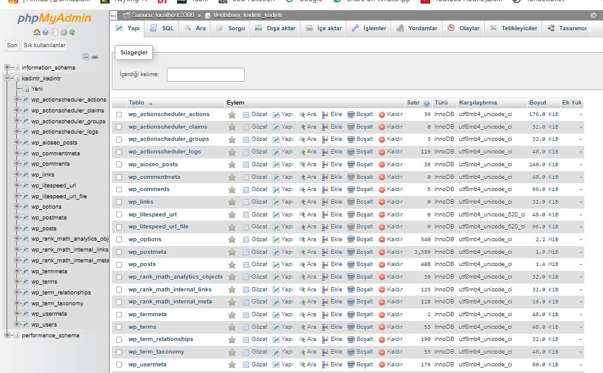
Task: Click Yapı for wp_term_taxonomy row
Action: (x=283, y=352)
